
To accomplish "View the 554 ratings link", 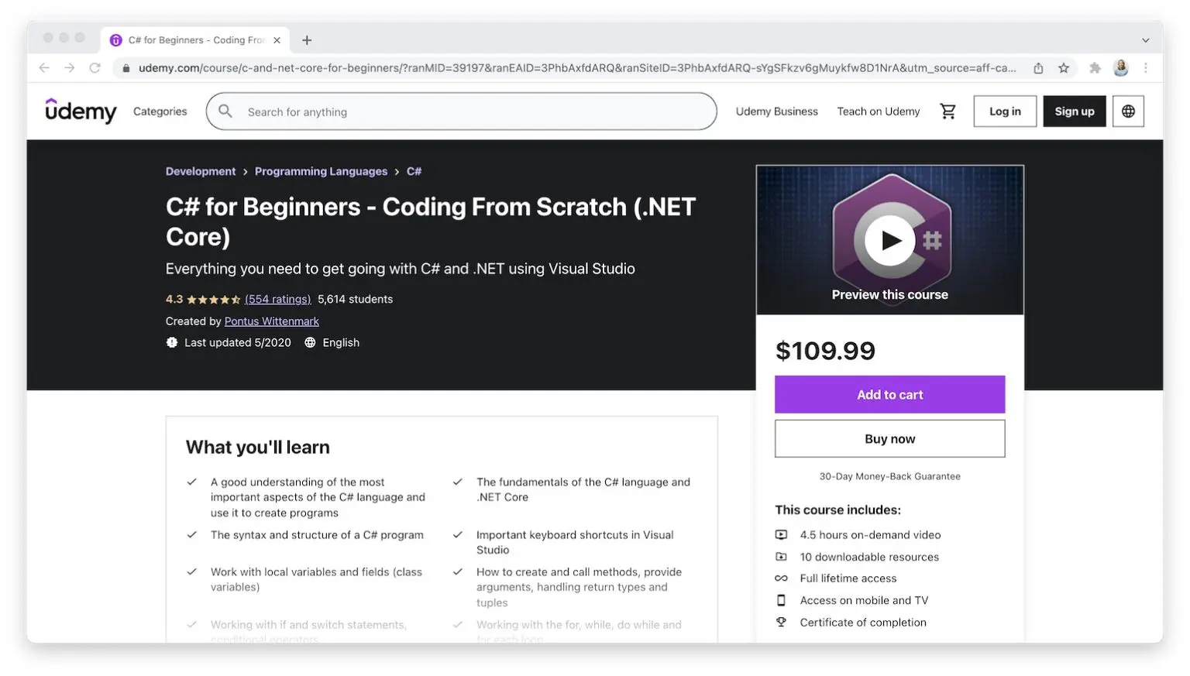I will tap(278, 299).
